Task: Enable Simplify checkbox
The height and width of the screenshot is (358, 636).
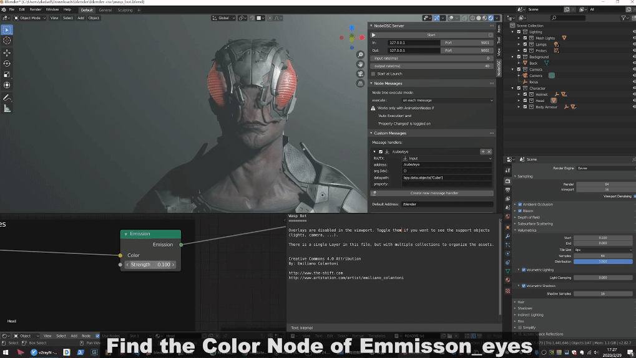Action: (520, 327)
